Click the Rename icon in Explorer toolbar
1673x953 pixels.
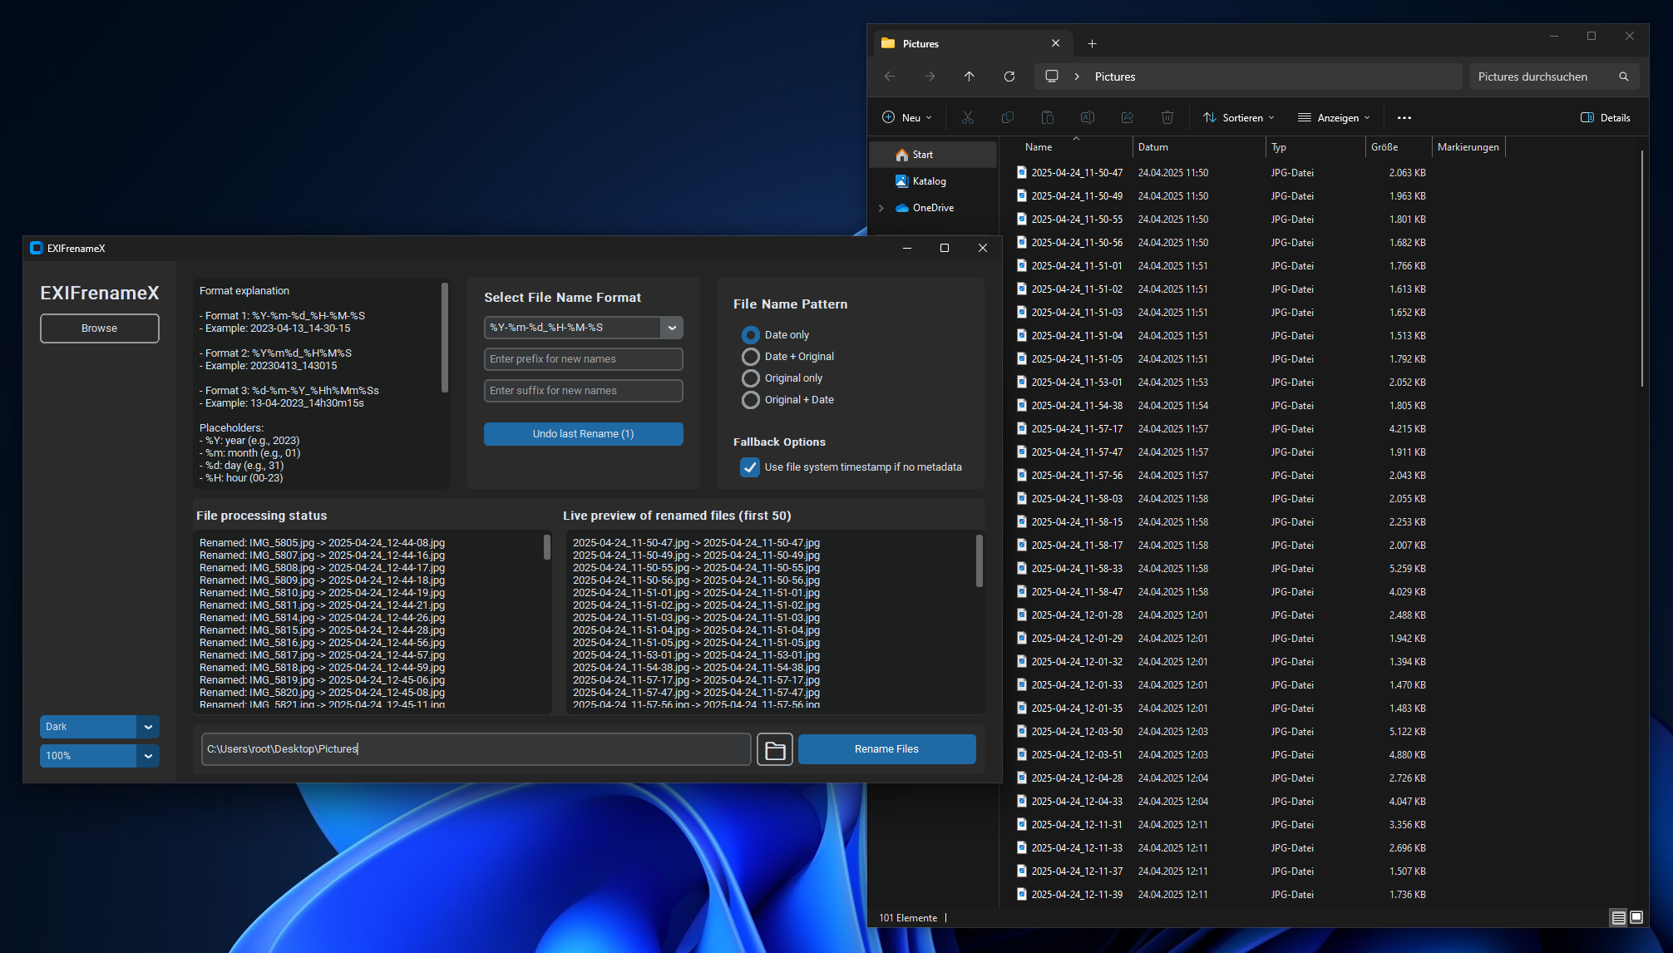pyautogui.click(x=1088, y=117)
